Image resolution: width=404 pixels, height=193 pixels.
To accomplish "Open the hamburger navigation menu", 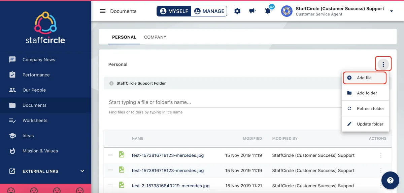I will [103, 11].
